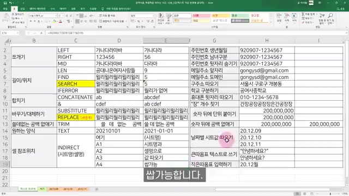This screenshot has width=349, height=196.
Task: Click the Wrap Text button
Action: coord(107,16)
